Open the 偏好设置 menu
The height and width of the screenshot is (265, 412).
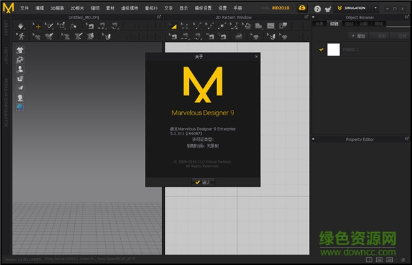(x=203, y=8)
